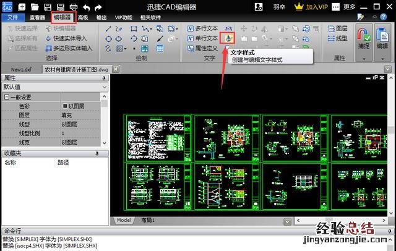Image resolution: width=396 pixels, height=251 pixels.
Task: Click the New file icon in title bar
Action: click(x=22, y=7)
